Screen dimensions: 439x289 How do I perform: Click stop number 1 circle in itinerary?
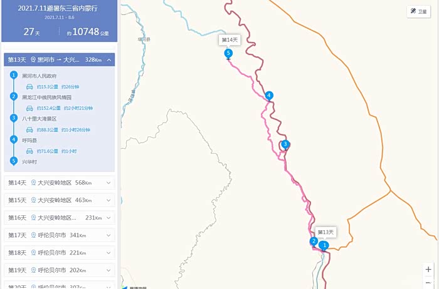(x=14, y=75)
